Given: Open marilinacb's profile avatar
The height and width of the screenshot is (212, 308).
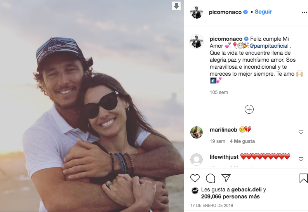Looking at the screenshot, I should (x=197, y=132).
